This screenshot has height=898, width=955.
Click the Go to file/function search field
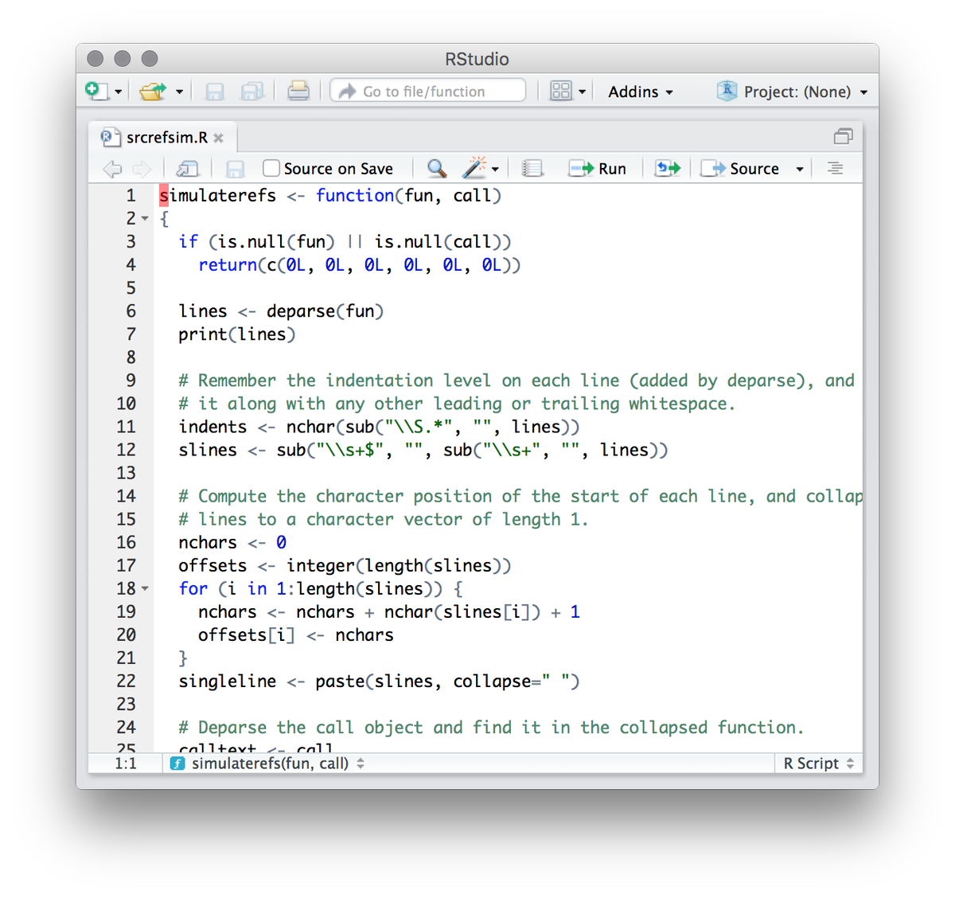coord(427,91)
